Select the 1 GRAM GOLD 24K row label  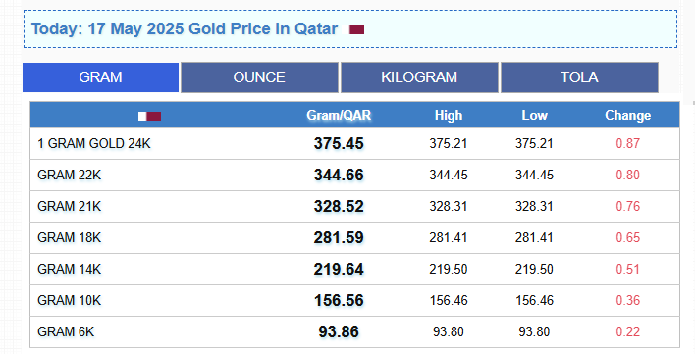tap(94, 144)
